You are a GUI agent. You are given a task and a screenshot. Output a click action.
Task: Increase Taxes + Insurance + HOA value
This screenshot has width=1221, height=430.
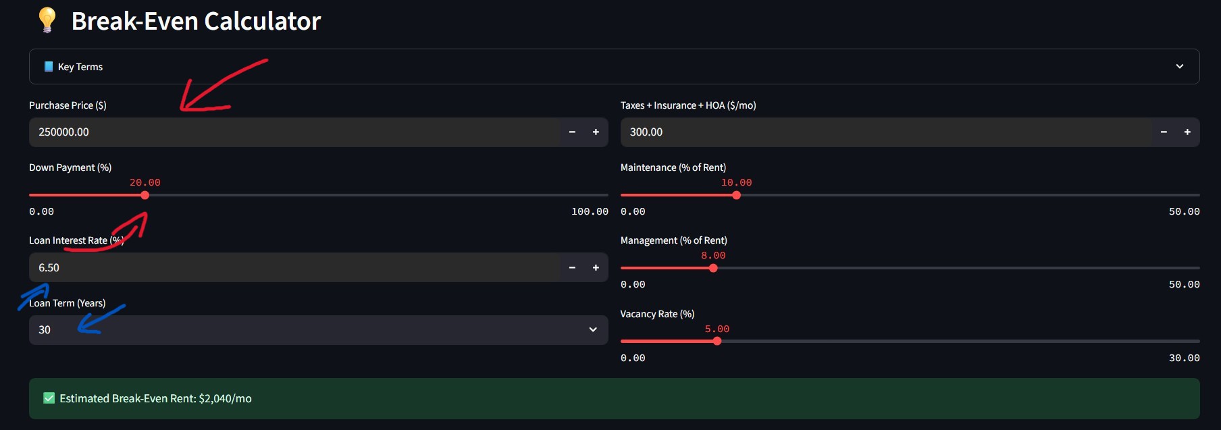tap(1187, 132)
